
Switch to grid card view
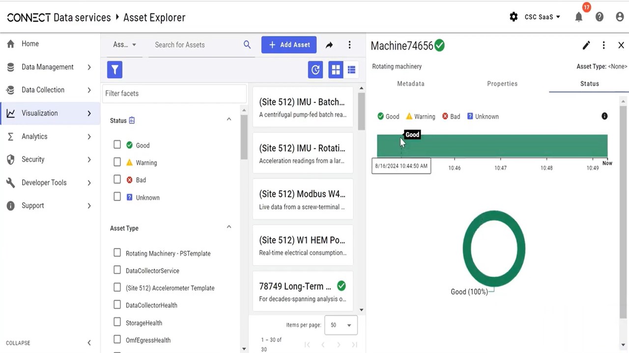click(x=336, y=70)
